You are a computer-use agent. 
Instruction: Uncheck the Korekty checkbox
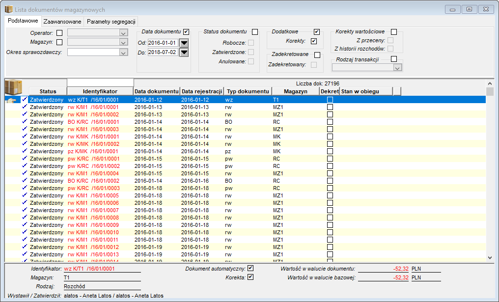[x=314, y=41]
